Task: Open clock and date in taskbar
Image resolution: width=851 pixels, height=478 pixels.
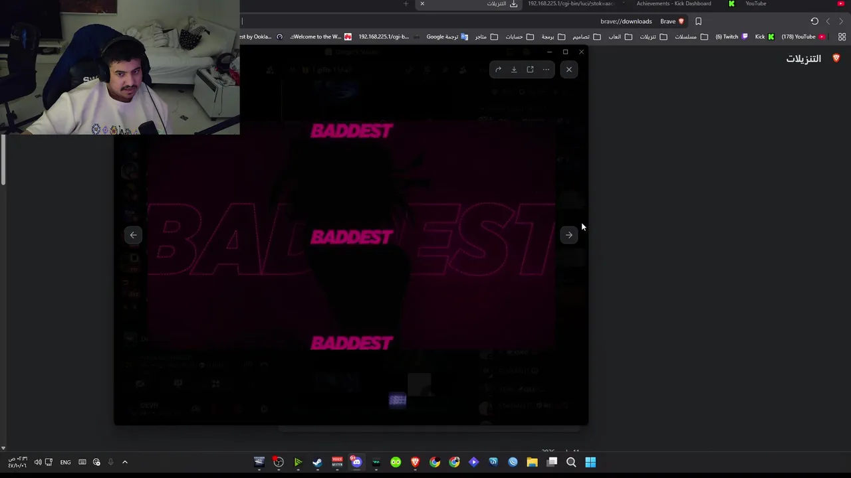Action: [x=17, y=462]
